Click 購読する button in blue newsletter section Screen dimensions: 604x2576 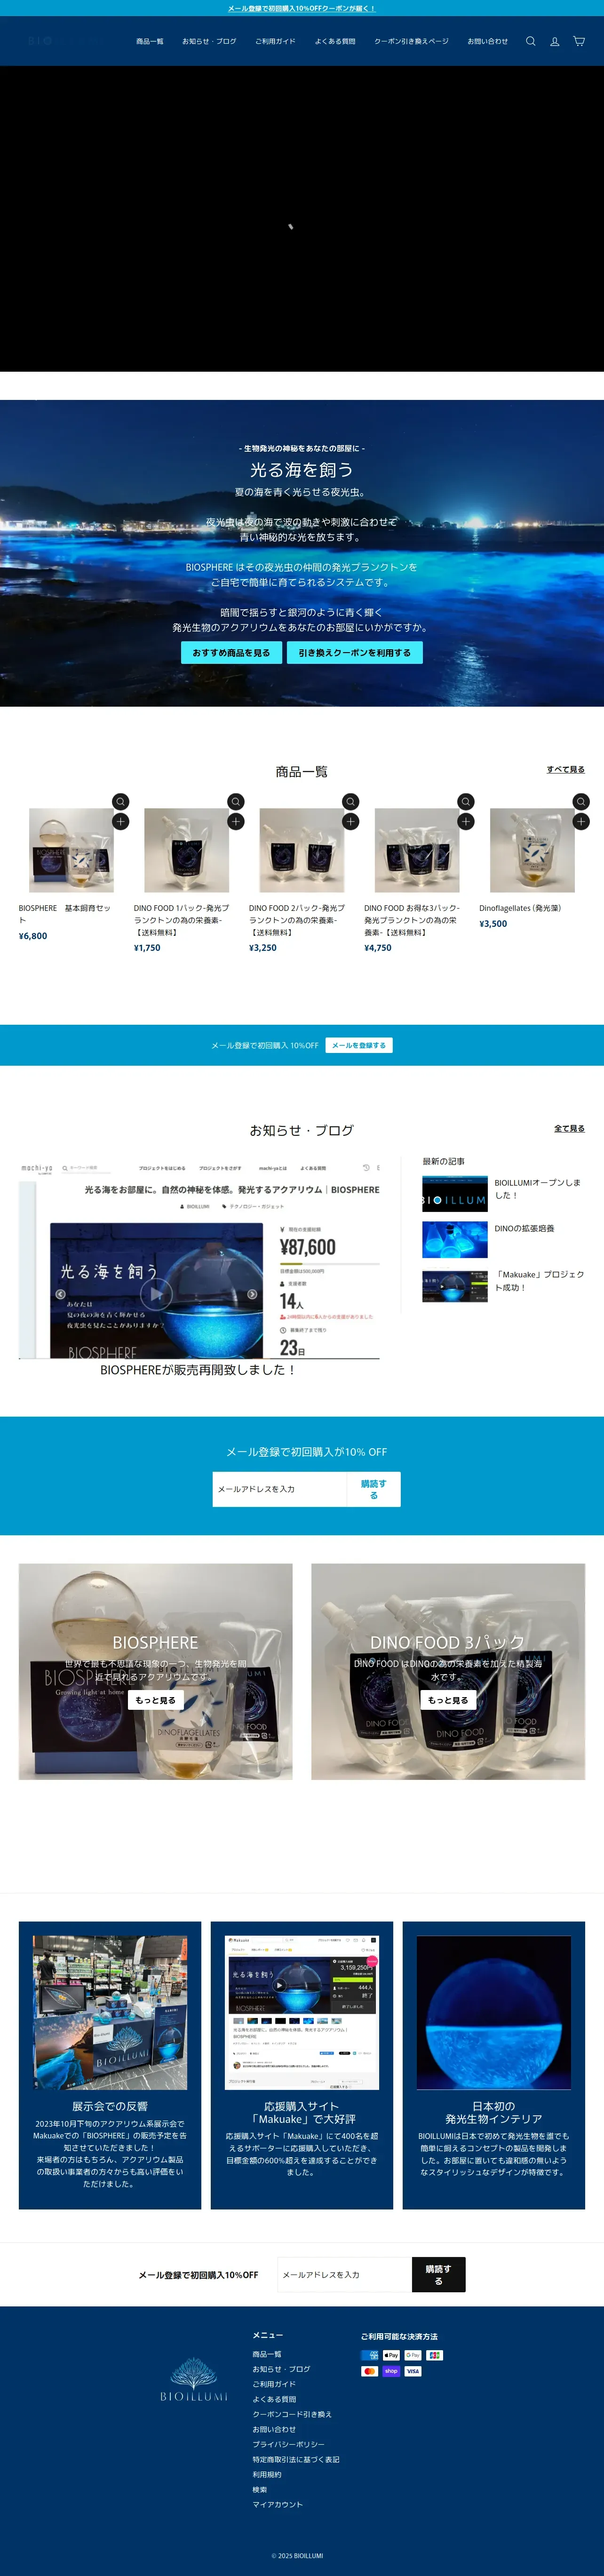click(x=374, y=1489)
